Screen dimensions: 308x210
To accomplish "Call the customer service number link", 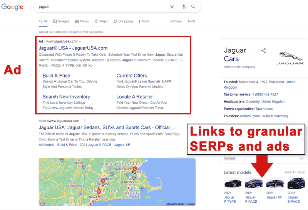I will click(265, 94).
